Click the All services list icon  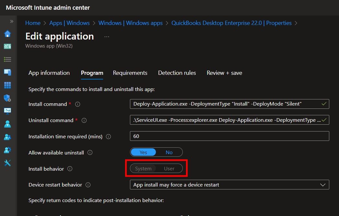click(x=7, y=59)
